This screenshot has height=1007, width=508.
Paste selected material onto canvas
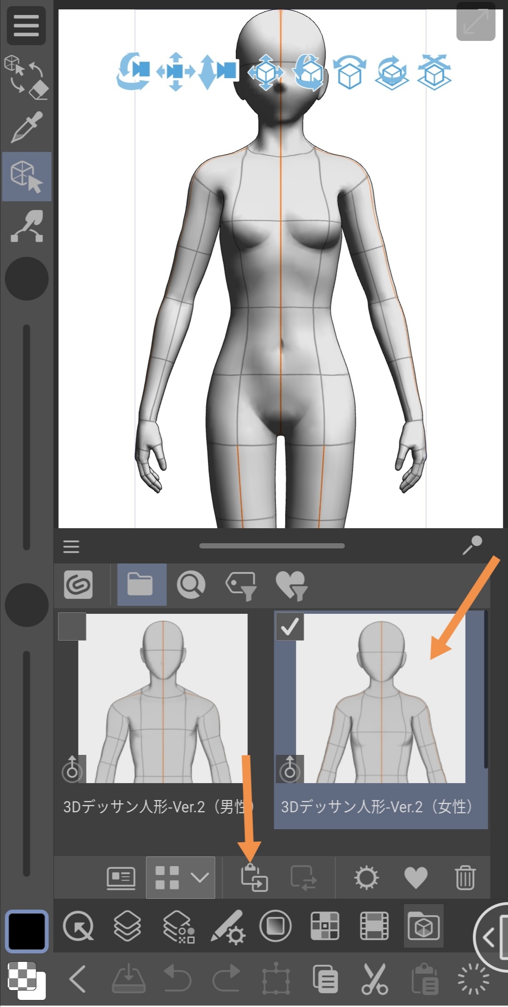tap(254, 878)
